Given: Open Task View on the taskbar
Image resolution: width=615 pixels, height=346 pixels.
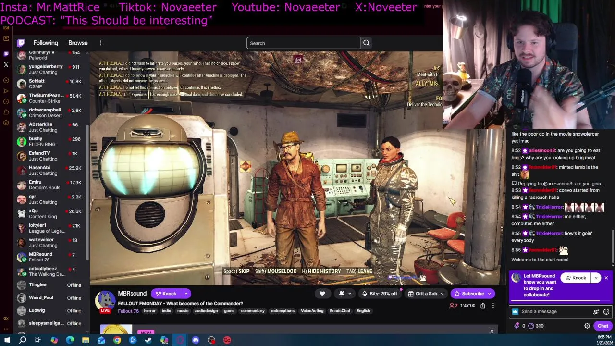Looking at the screenshot, I should (x=38, y=340).
